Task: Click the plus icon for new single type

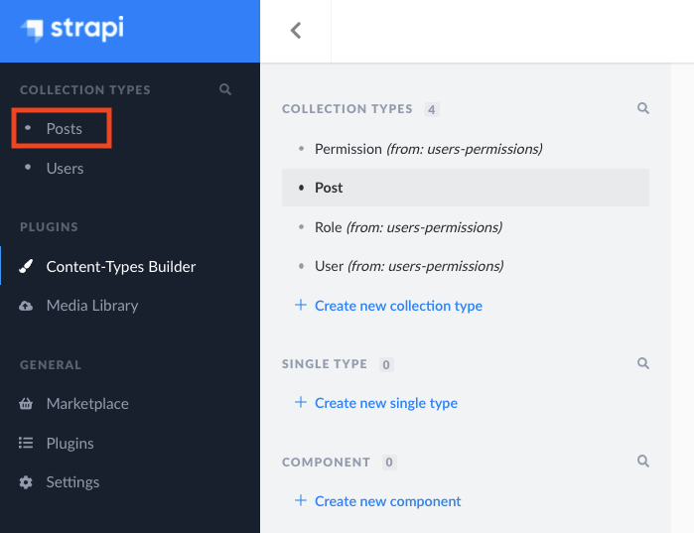Action: [x=301, y=402]
